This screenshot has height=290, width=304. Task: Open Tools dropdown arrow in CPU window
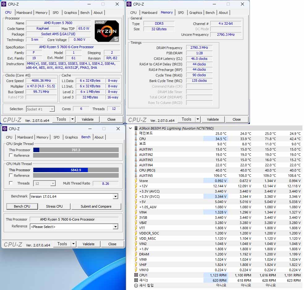72,119
